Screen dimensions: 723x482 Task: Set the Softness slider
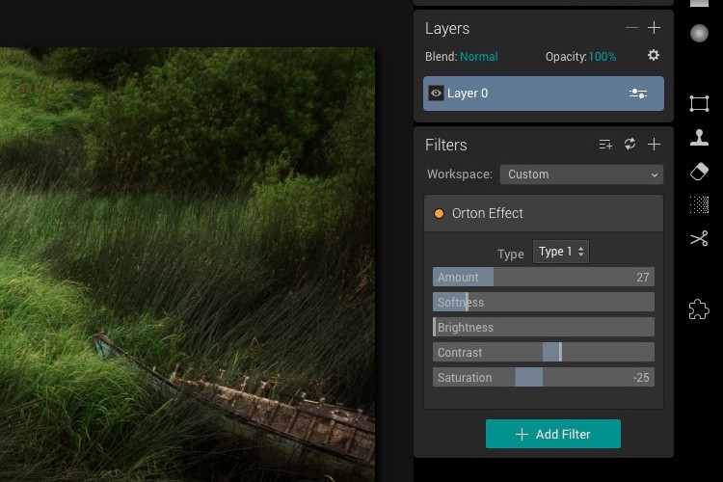click(543, 302)
